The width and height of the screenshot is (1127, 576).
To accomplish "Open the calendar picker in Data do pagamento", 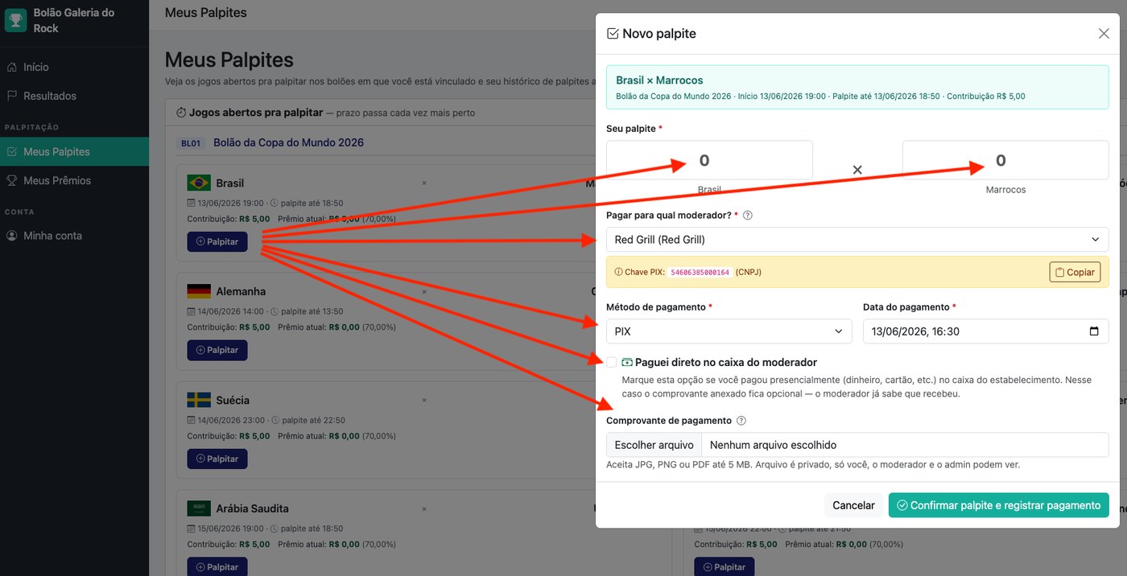I will (1093, 331).
